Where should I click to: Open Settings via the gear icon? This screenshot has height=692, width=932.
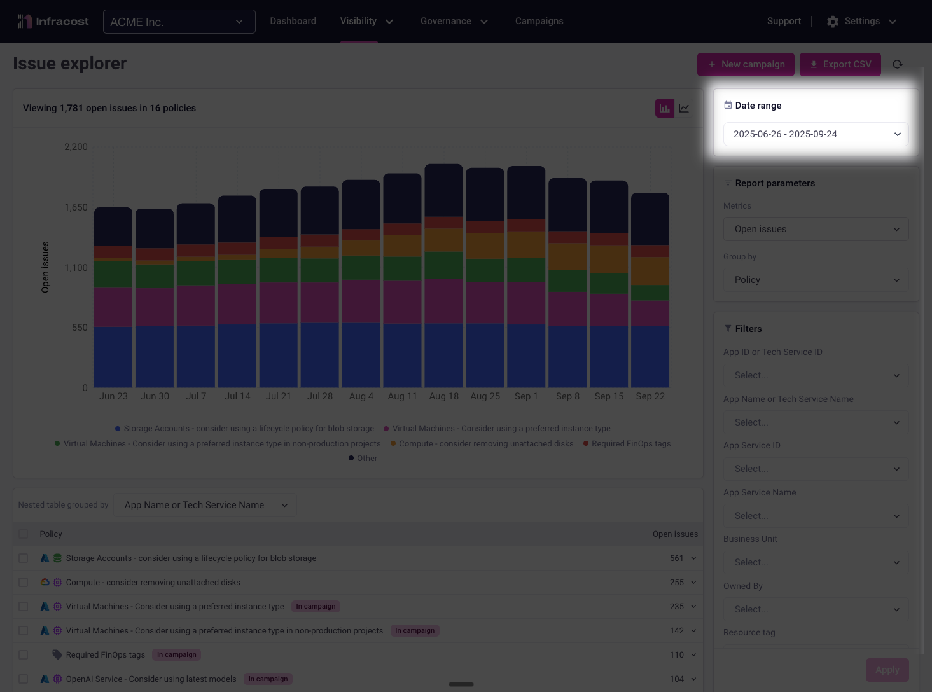click(x=832, y=22)
